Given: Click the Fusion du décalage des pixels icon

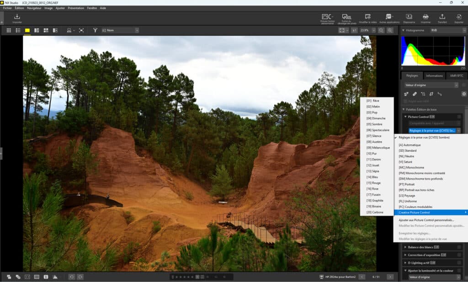Looking at the screenshot, I should tap(347, 17).
